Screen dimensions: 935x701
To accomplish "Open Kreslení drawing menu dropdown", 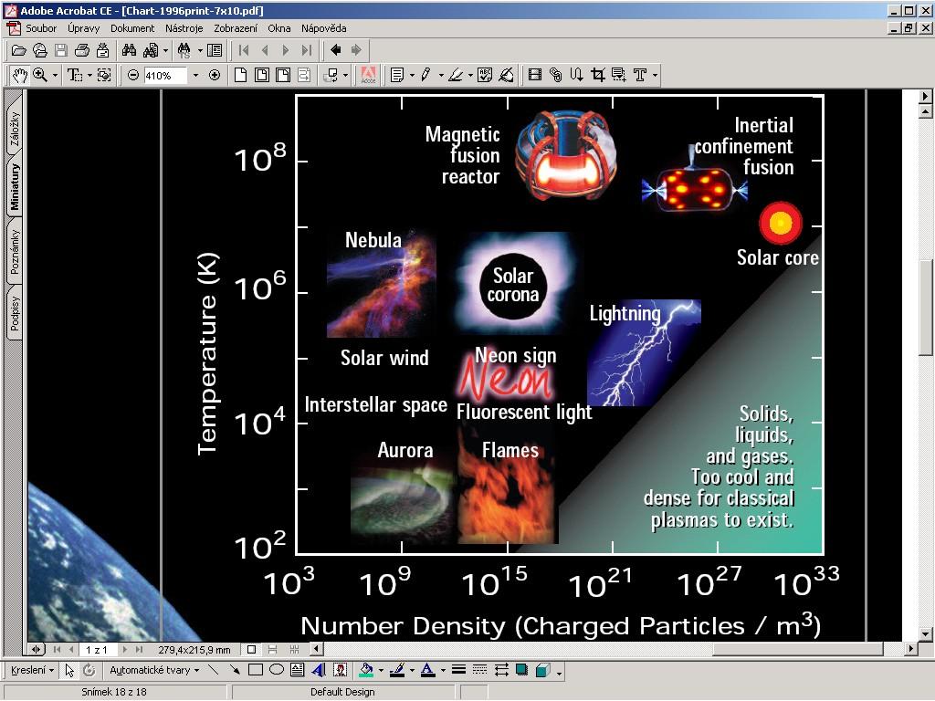I will tap(33, 670).
